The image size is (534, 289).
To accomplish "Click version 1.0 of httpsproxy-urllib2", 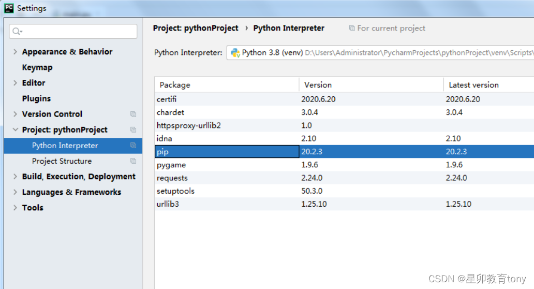I will tap(306, 125).
